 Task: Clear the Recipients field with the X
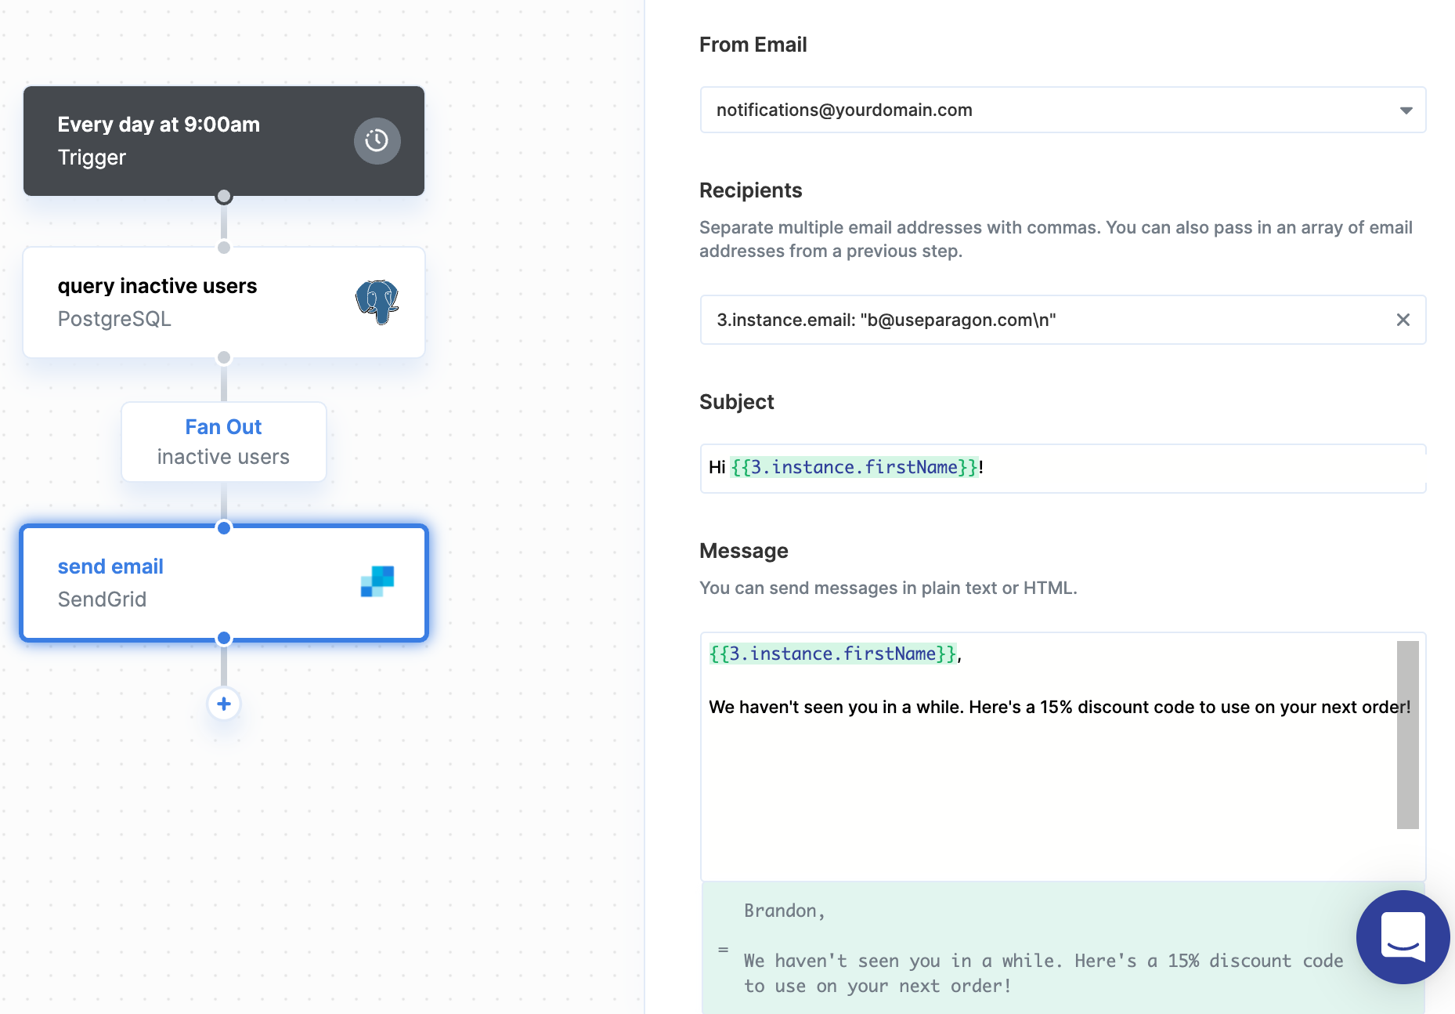(x=1403, y=320)
